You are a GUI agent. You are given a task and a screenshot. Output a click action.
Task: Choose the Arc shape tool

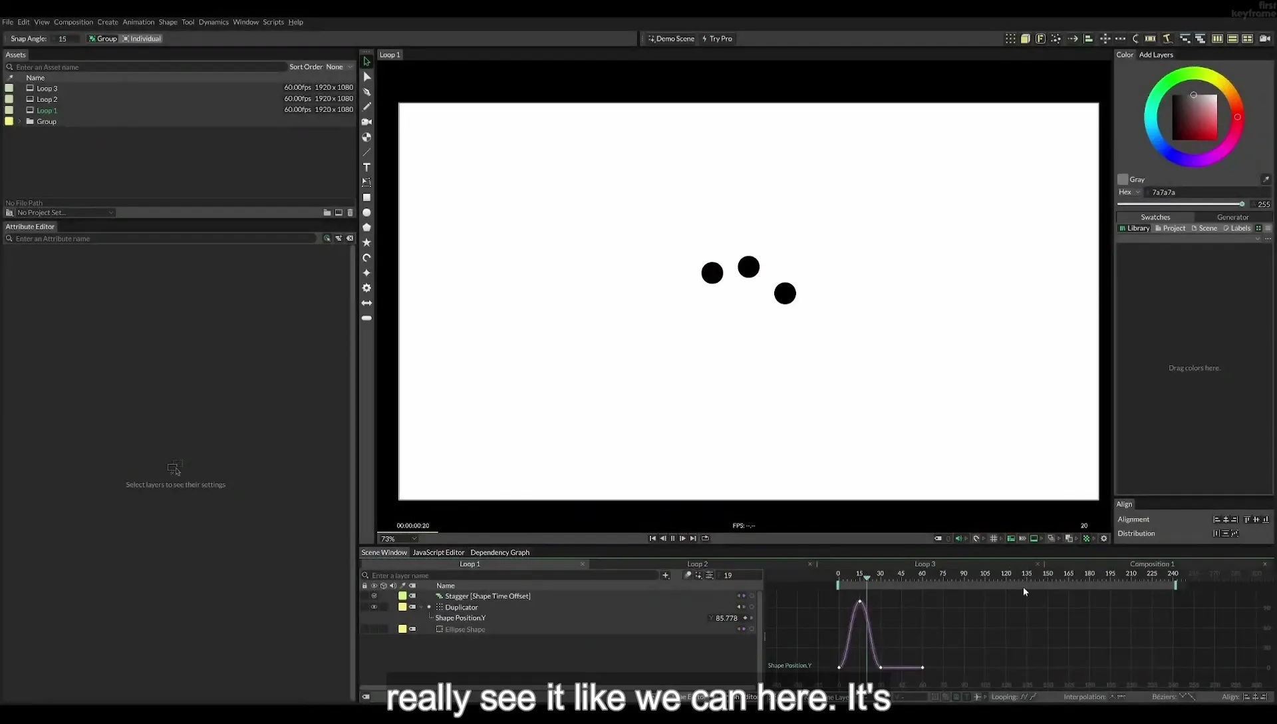point(366,258)
